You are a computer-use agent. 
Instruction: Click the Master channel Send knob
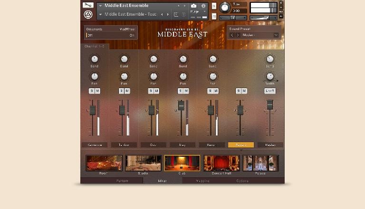pyautogui.click(x=270, y=59)
